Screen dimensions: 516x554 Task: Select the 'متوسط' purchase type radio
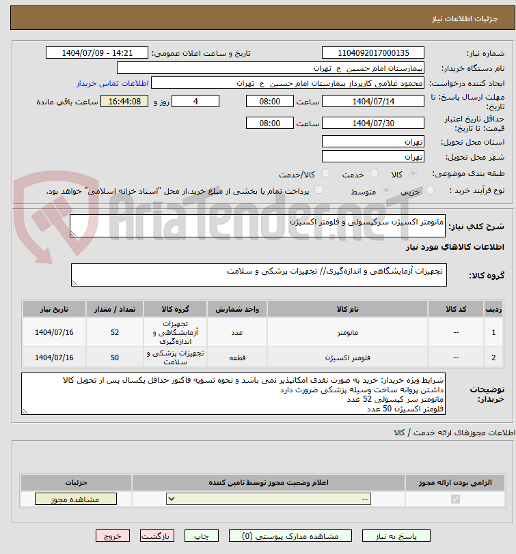(x=386, y=190)
